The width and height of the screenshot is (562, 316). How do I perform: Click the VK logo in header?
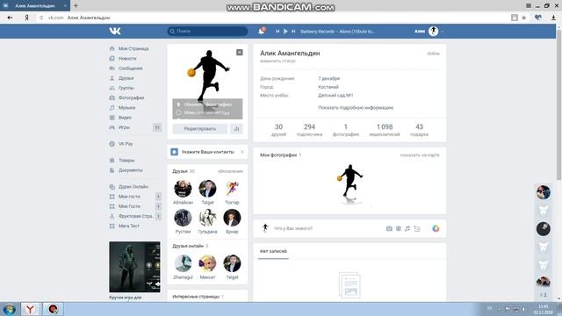point(115,32)
